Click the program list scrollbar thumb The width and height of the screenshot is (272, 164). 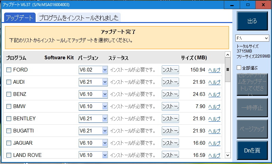point(228,70)
